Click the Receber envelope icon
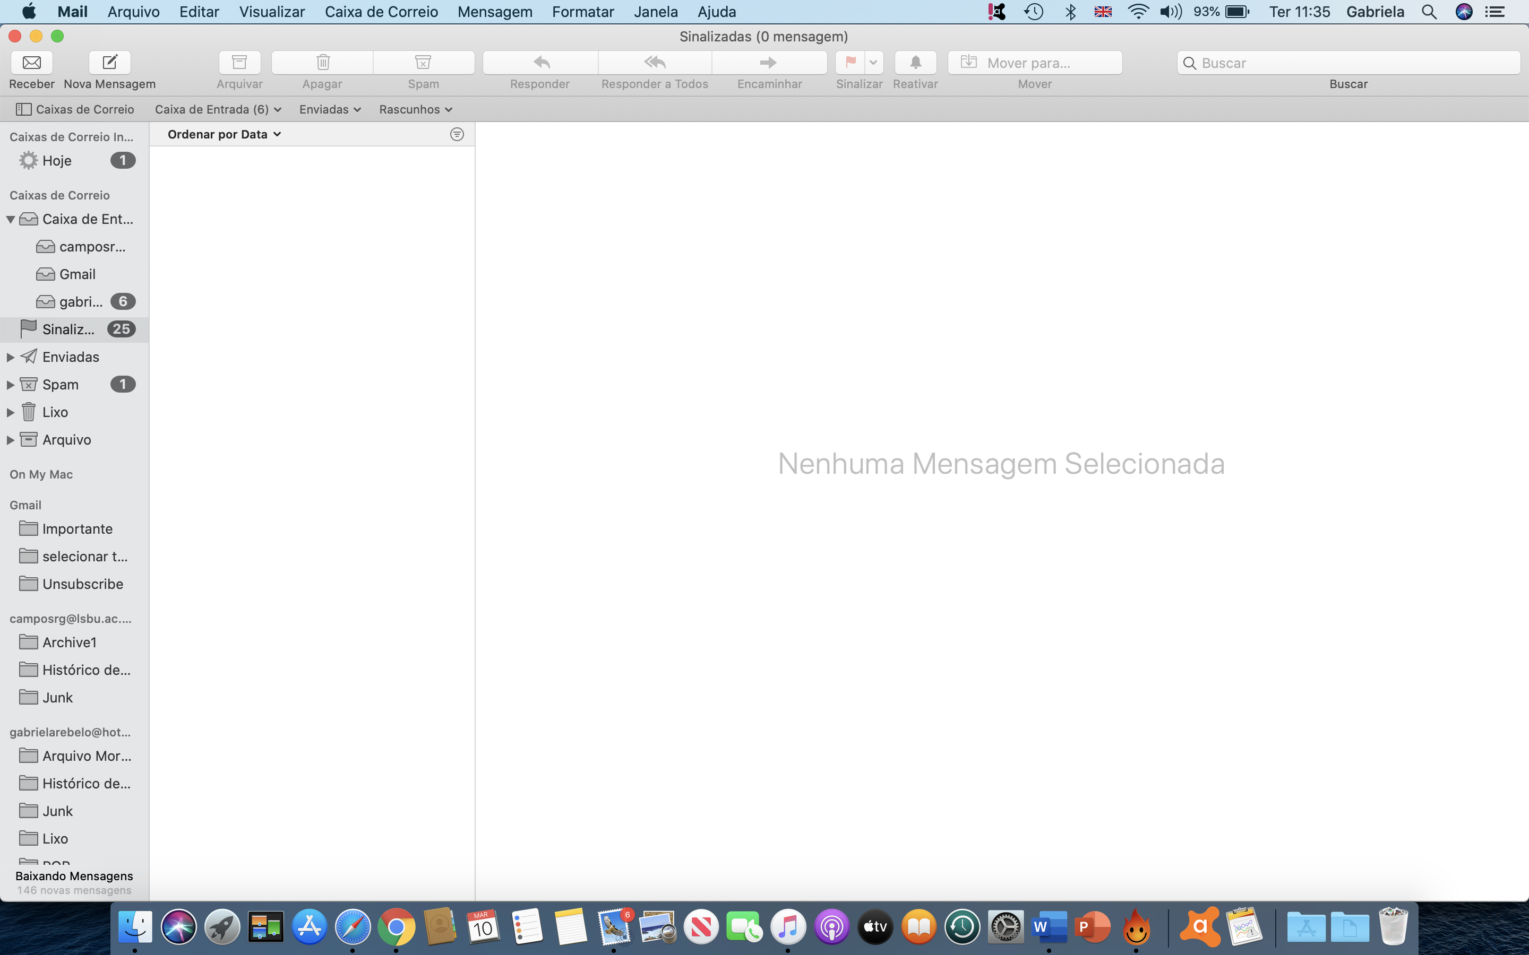This screenshot has width=1529, height=955. pyautogui.click(x=32, y=63)
